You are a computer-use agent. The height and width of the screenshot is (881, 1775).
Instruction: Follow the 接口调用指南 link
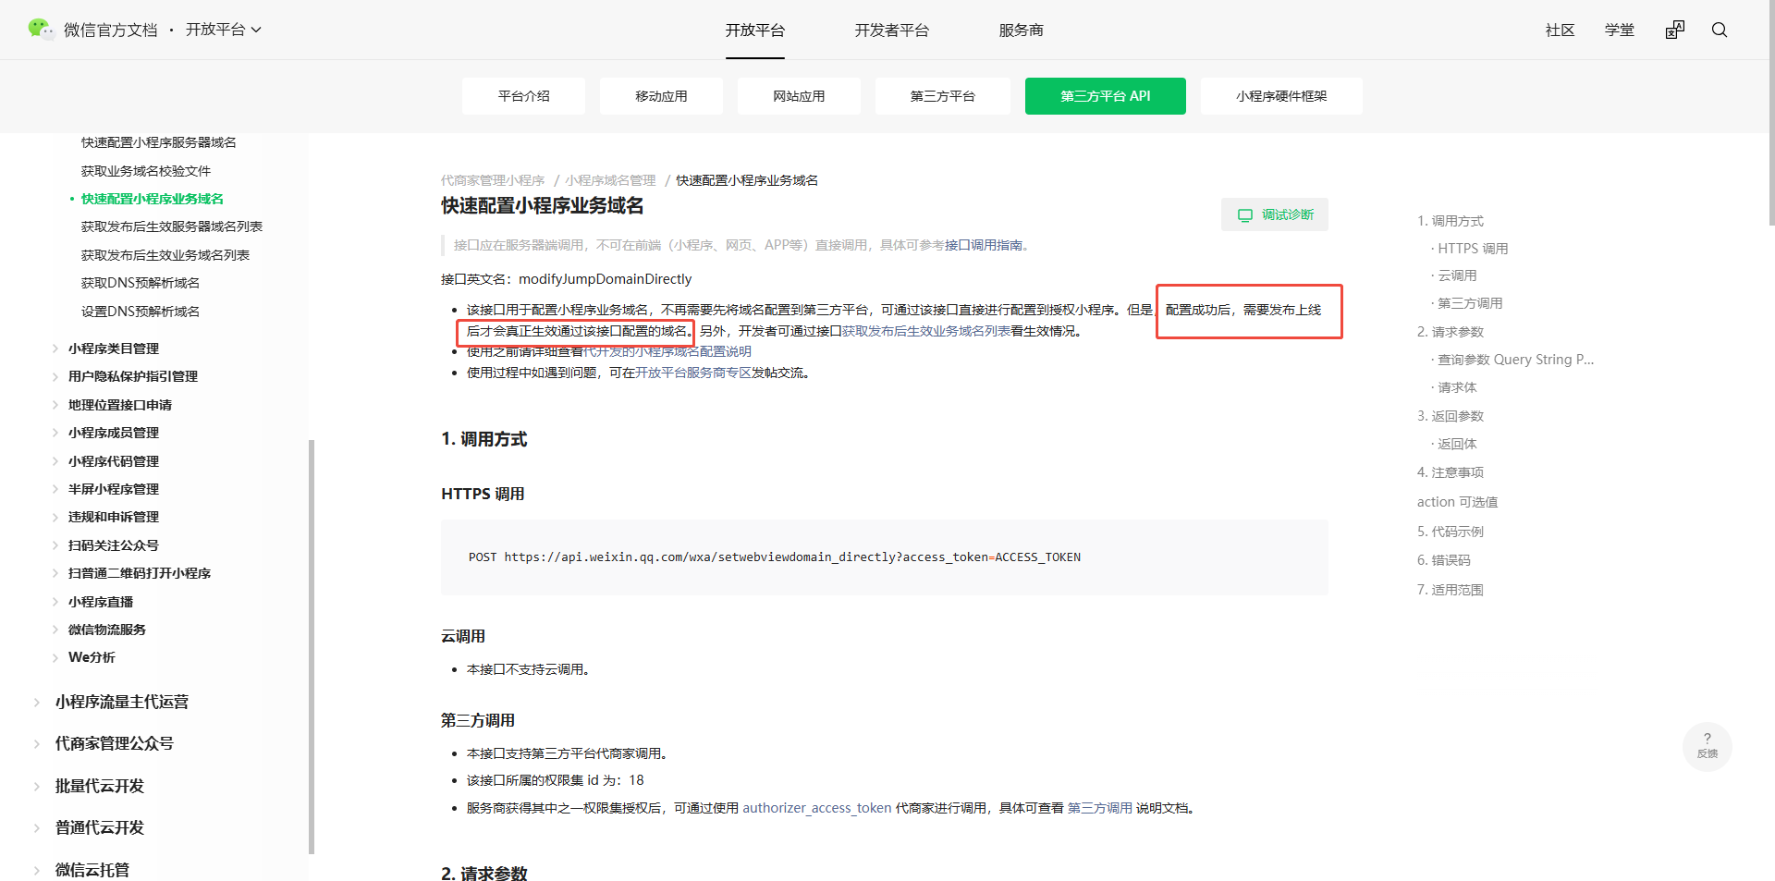coord(984,245)
